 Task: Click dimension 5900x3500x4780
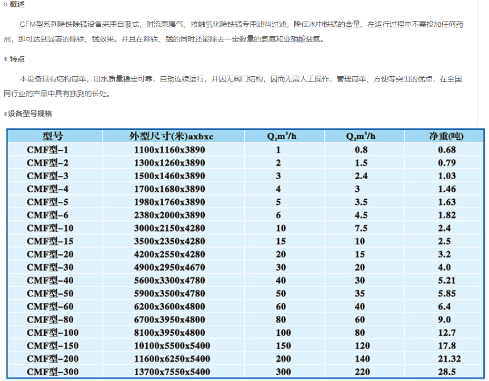pos(169,294)
